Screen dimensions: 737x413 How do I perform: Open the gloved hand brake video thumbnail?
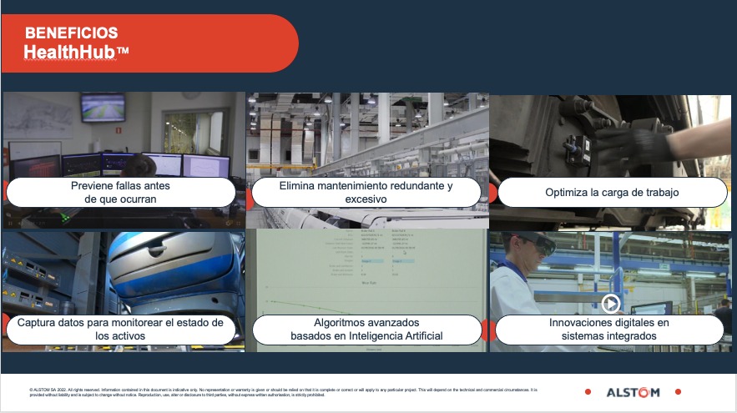(x=610, y=133)
